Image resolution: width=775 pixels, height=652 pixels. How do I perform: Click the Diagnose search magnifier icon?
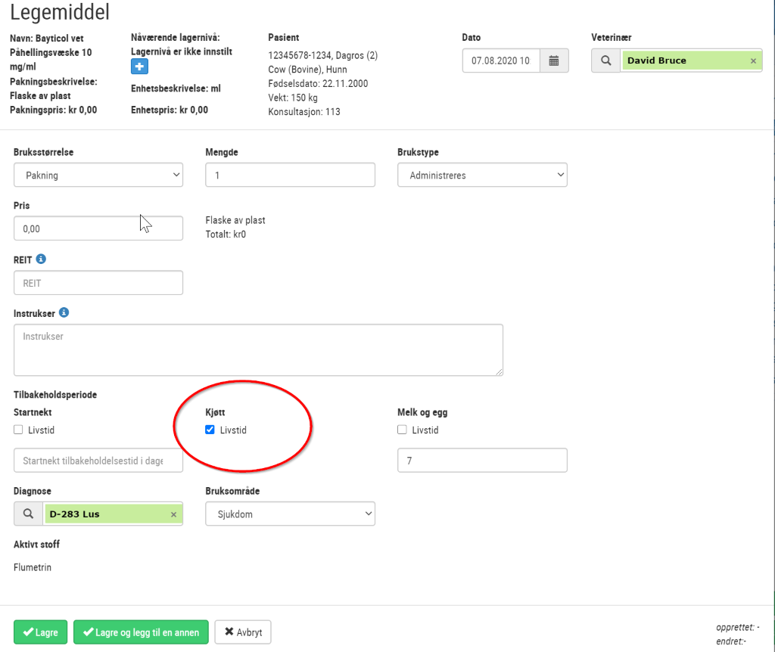[x=29, y=514]
